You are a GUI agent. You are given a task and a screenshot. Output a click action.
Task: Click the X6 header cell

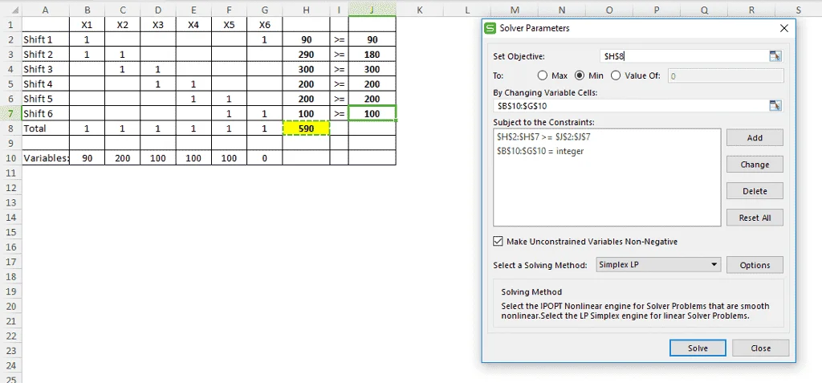click(x=265, y=25)
